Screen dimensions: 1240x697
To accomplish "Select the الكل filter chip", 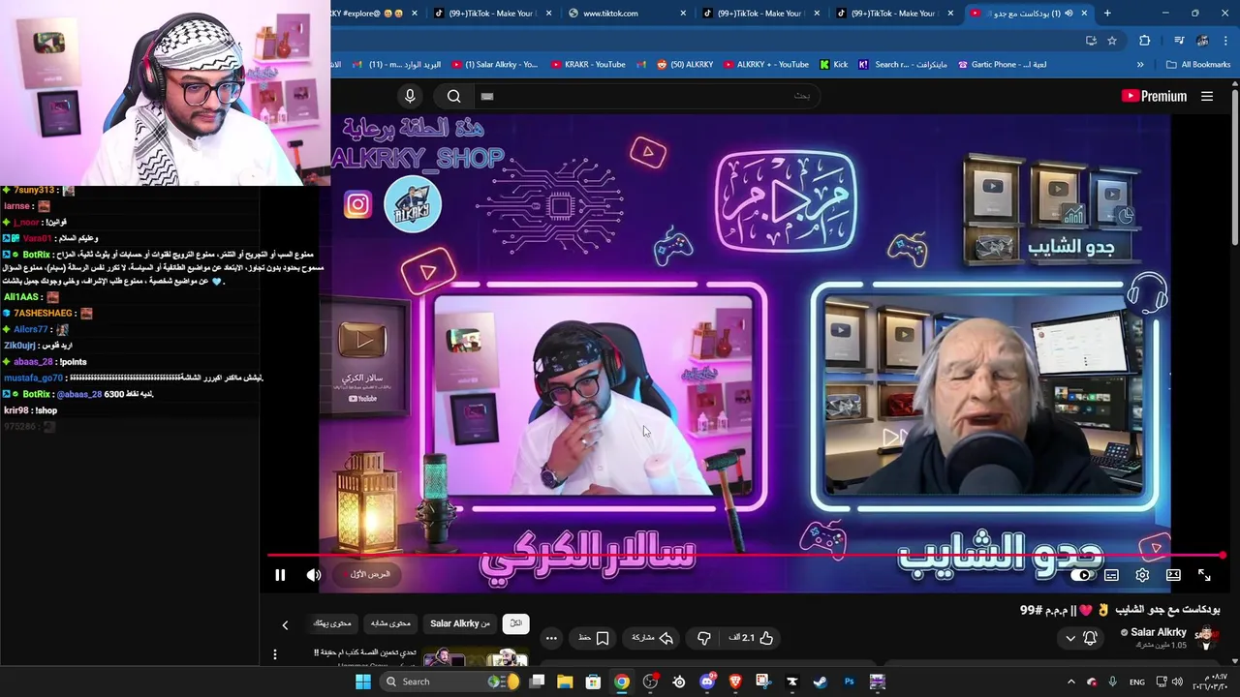I will [x=516, y=623].
